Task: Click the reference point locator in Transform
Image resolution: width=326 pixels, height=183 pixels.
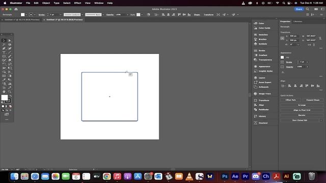Action: click(282, 38)
